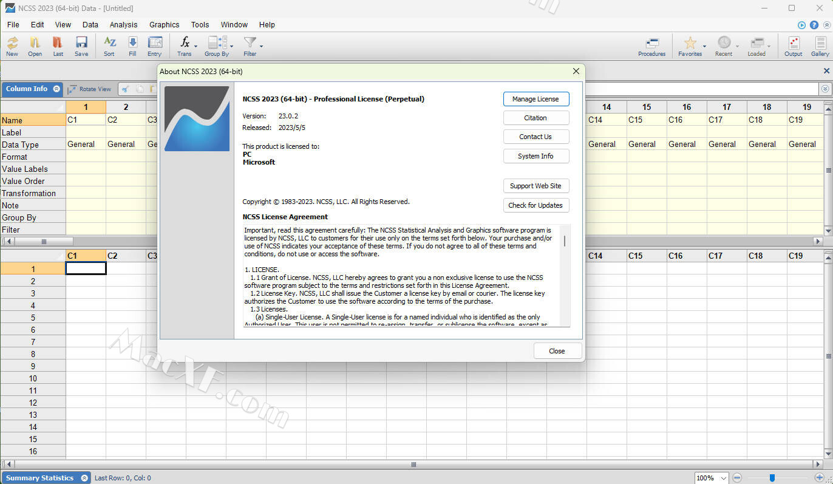
Task: Open the View menu
Action: coord(63,25)
